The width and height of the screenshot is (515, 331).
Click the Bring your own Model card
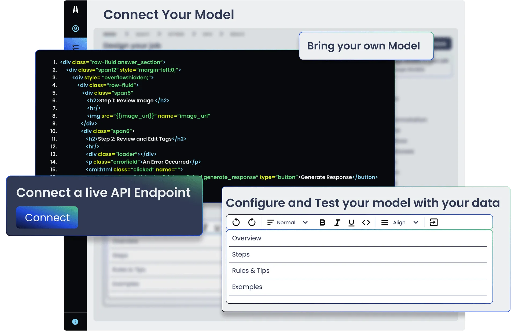366,46
